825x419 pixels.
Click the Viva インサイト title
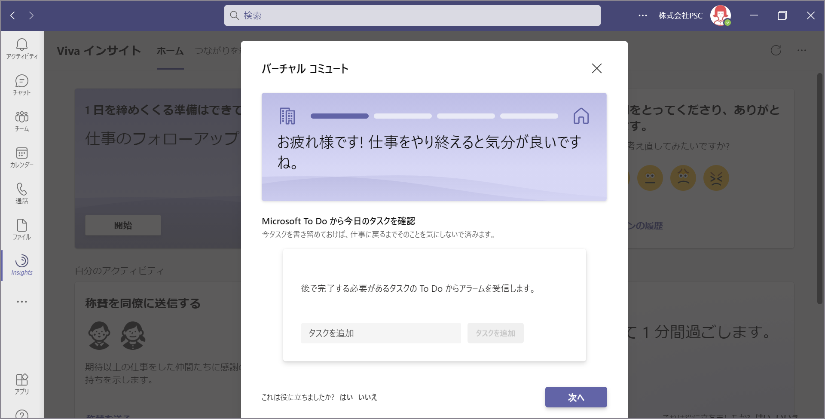click(x=99, y=51)
